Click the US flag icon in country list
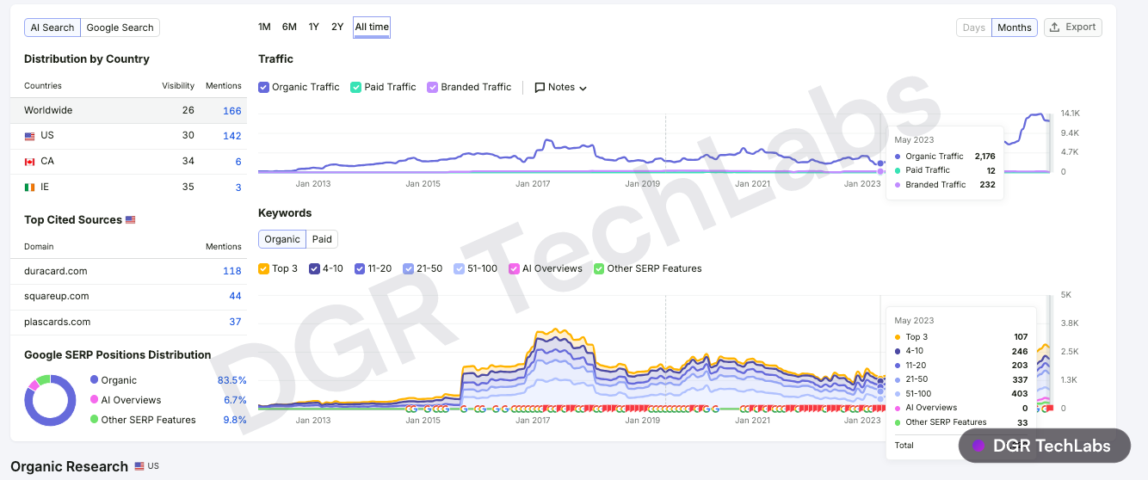This screenshot has height=480, width=1148. tap(29, 136)
